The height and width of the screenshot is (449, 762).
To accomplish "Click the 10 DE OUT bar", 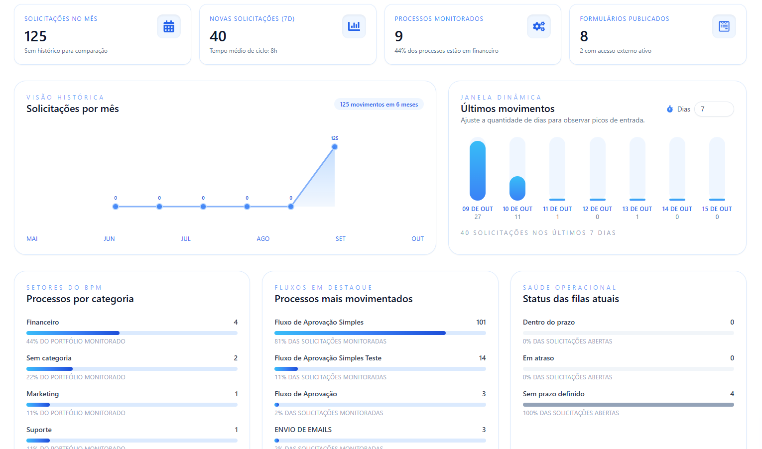I will point(517,188).
